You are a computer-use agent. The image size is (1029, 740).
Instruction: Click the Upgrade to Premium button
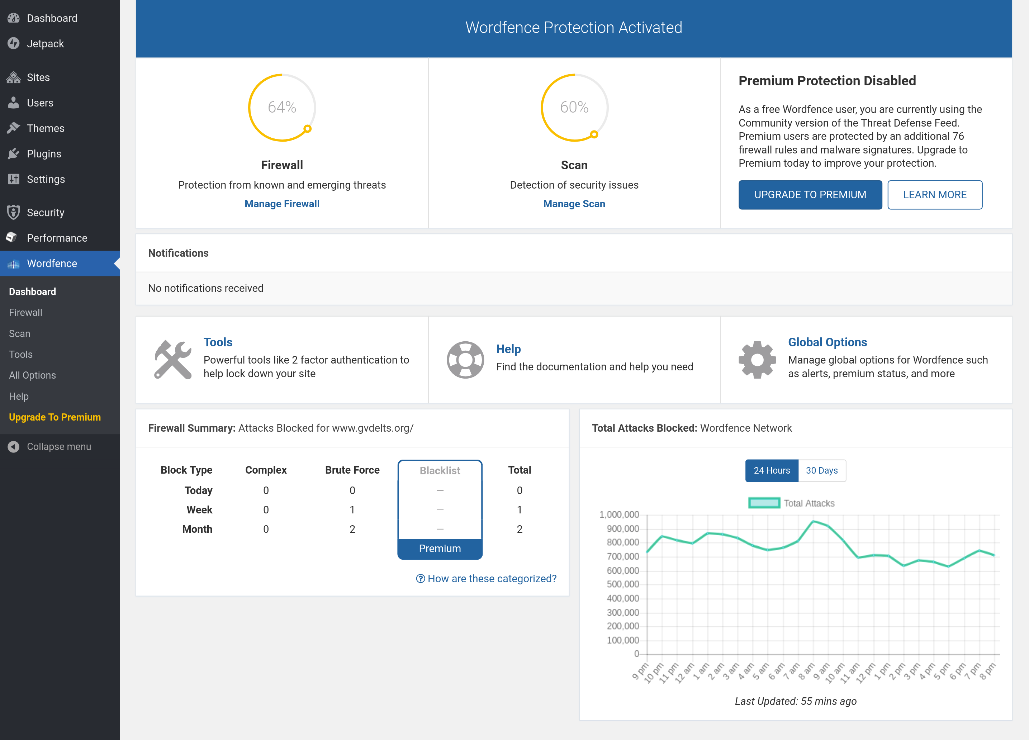[x=810, y=195]
